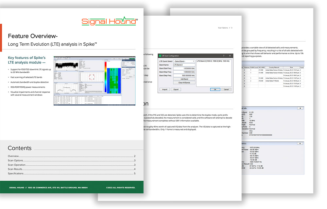Select the LTE Band 2 list entry
This screenshot has height=209, width=327.
pos(213,61)
